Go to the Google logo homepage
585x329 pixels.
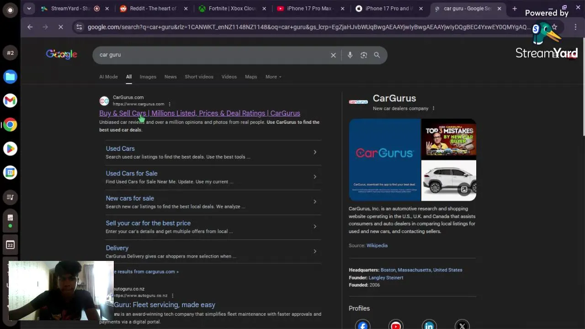(61, 54)
